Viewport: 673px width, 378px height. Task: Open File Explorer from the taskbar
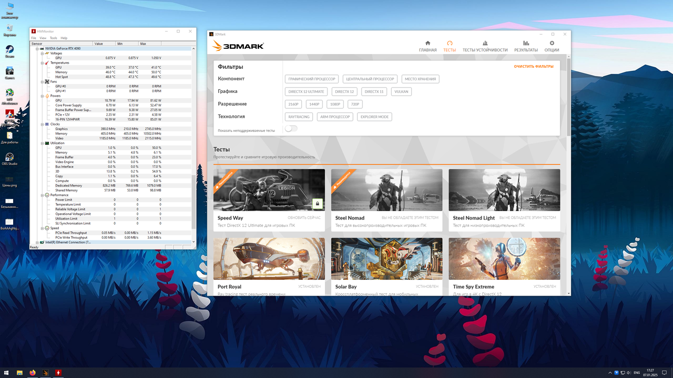pos(20,373)
